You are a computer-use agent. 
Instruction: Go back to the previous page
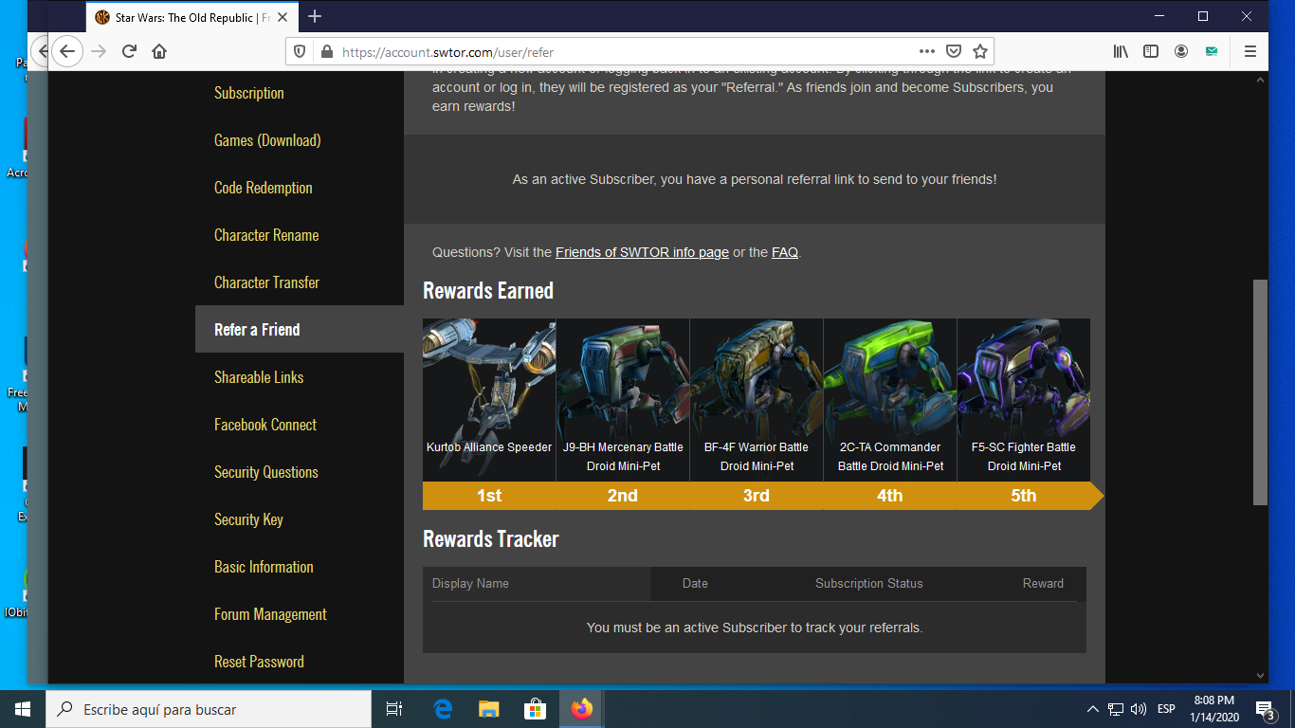[66, 51]
